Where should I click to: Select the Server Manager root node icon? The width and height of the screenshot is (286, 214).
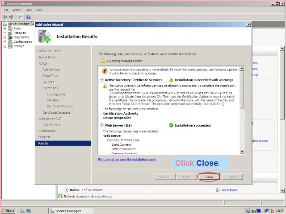point(5,24)
